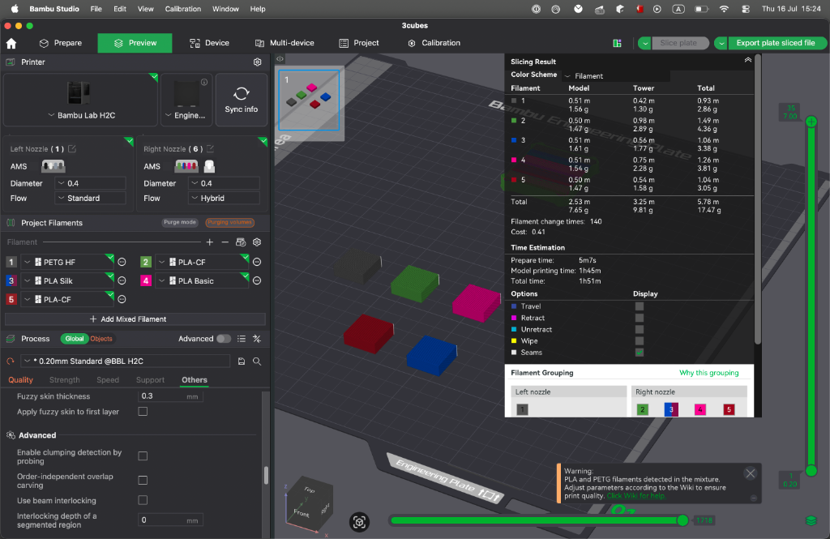Open Left Nozzle Flow Standard dropdown
Image resolution: width=830 pixels, height=539 pixels.
coord(91,198)
